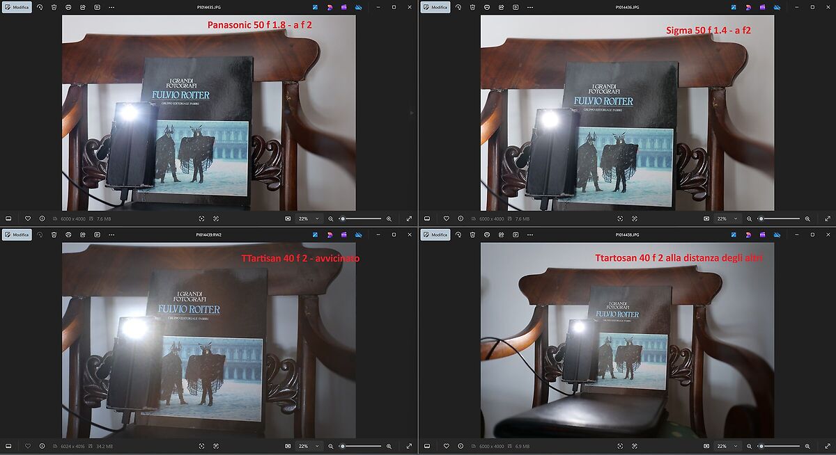Image resolution: width=836 pixels, height=455 pixels.
Task: Click the zoom slider in the P1014435.JPG window
Action: coord(360,218)
